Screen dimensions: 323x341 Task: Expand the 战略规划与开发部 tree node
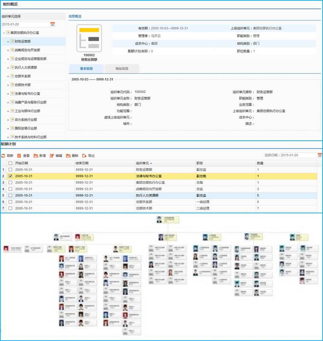(x=8, y=50)
